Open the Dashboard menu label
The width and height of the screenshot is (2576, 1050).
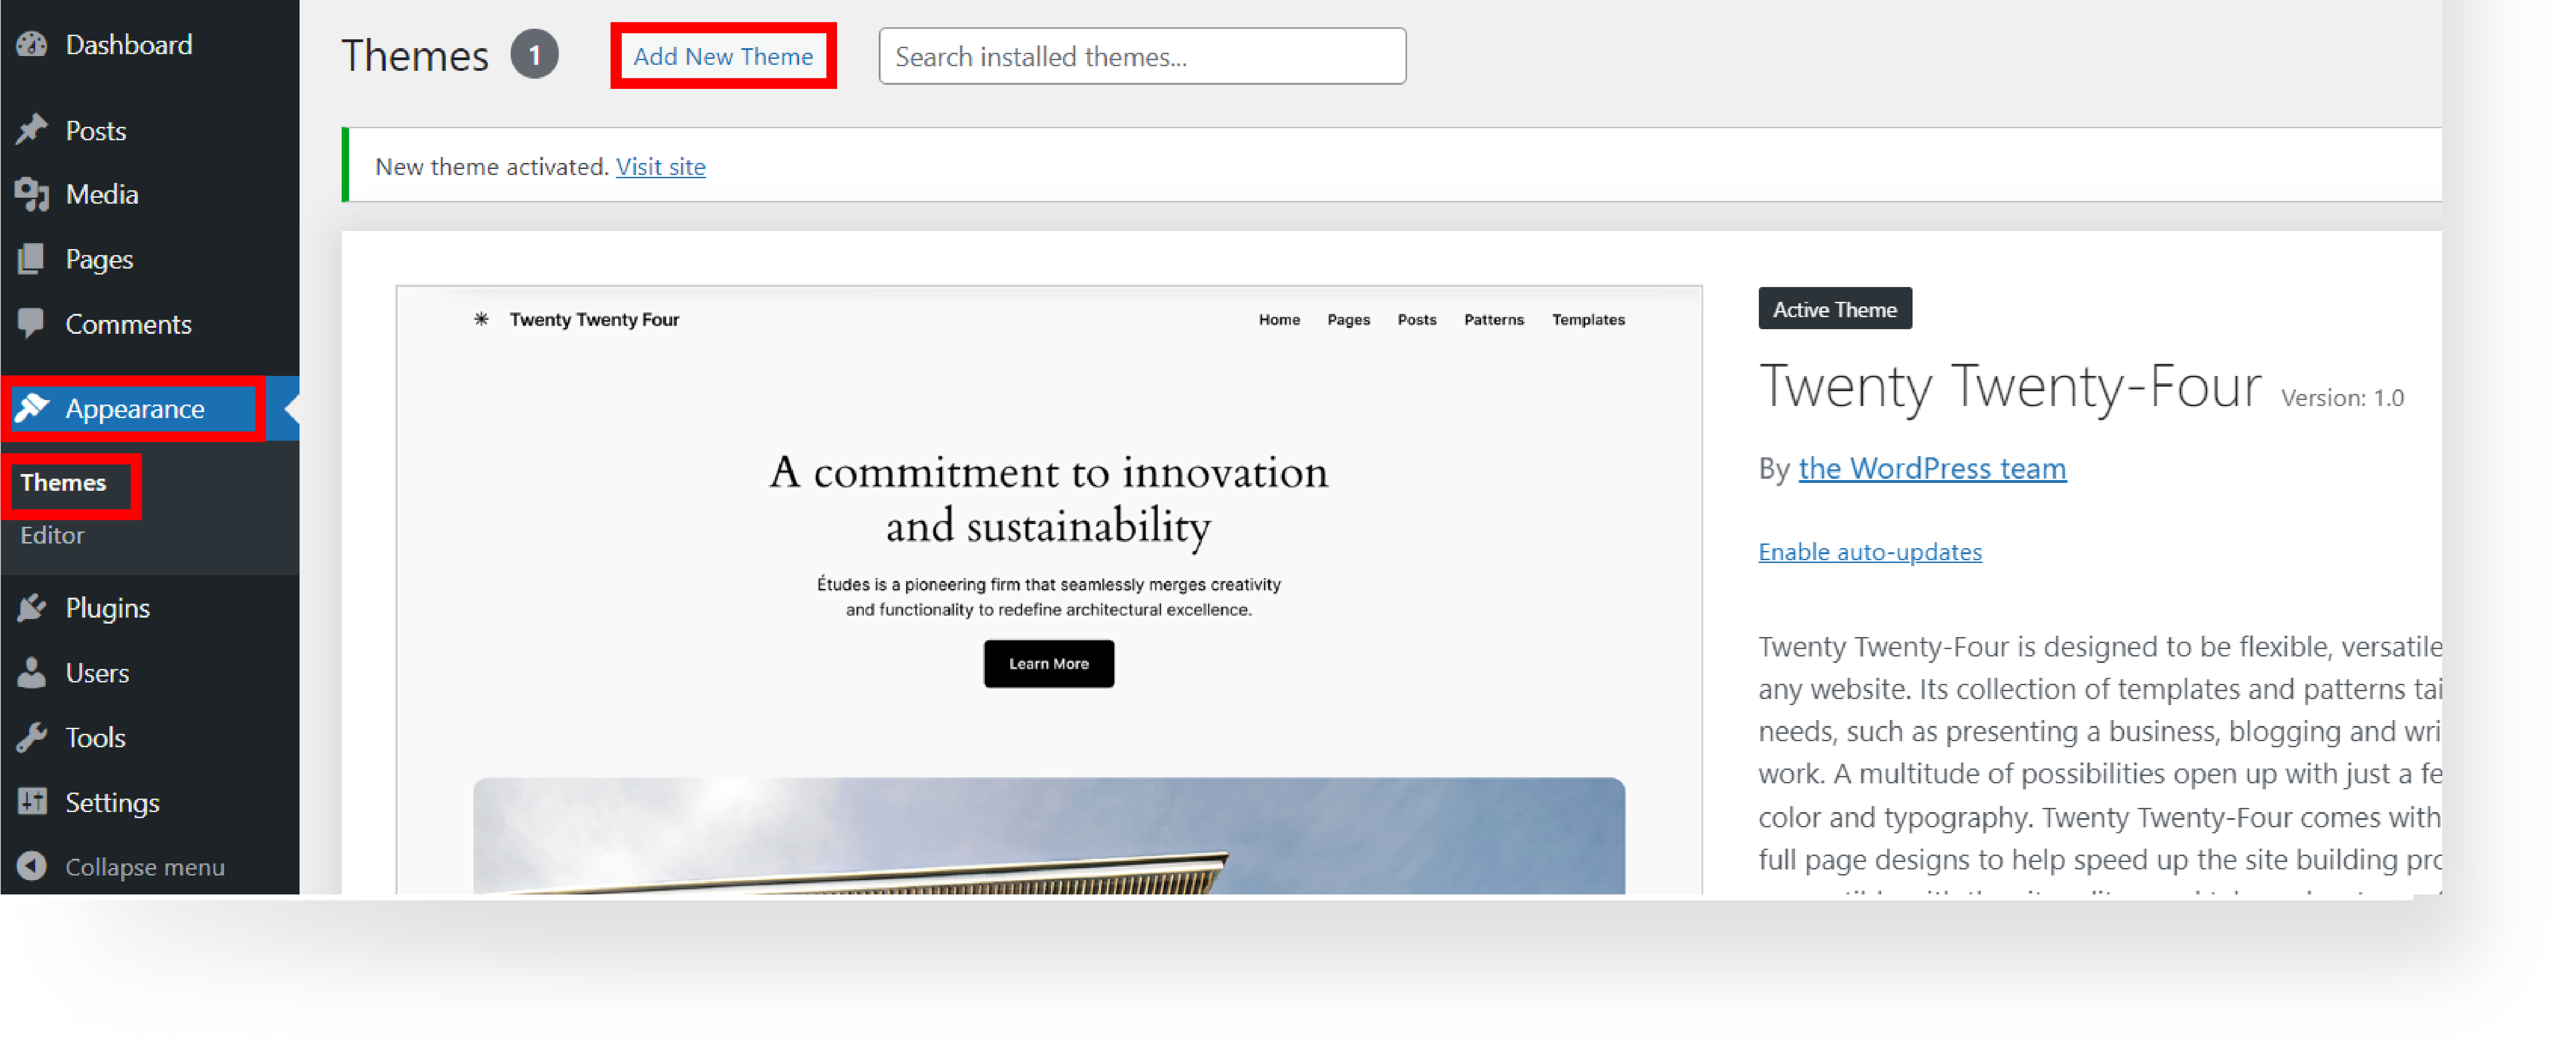(x=129, y=45)
